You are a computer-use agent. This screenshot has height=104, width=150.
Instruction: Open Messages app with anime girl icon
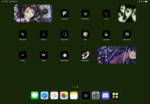pyautogui.click(x=85, y=55)
